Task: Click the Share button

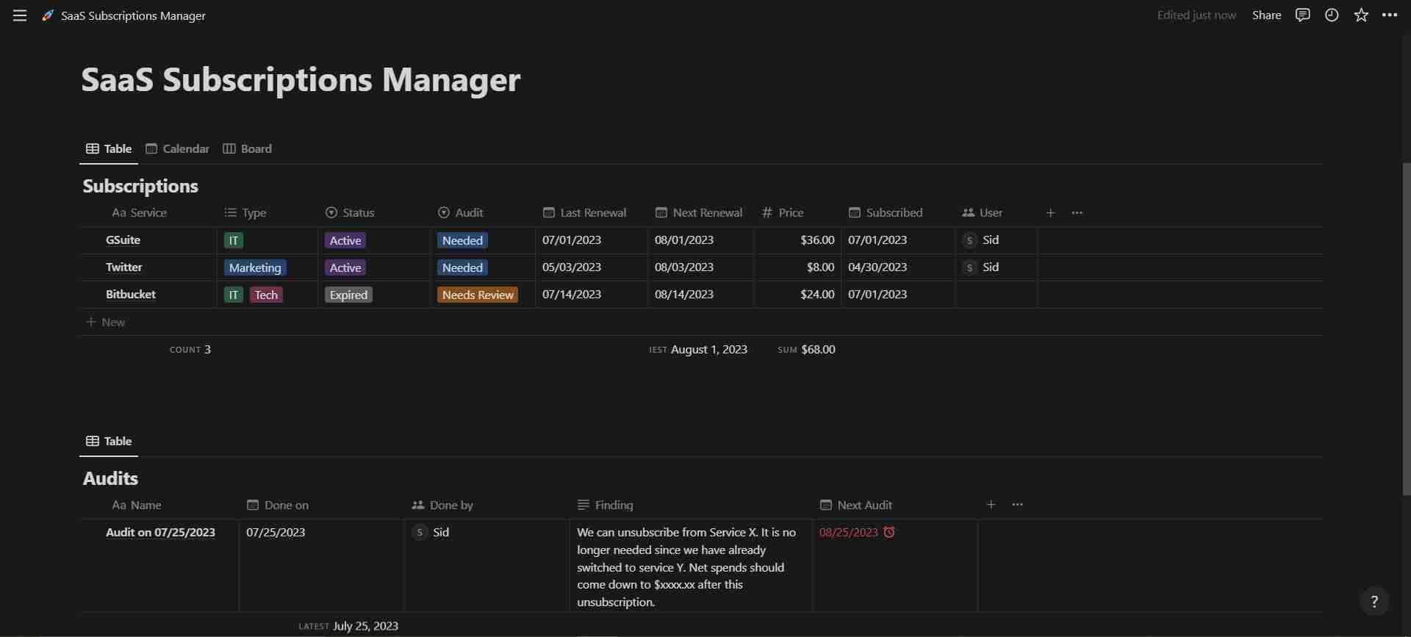Action: pos(1266,15)
